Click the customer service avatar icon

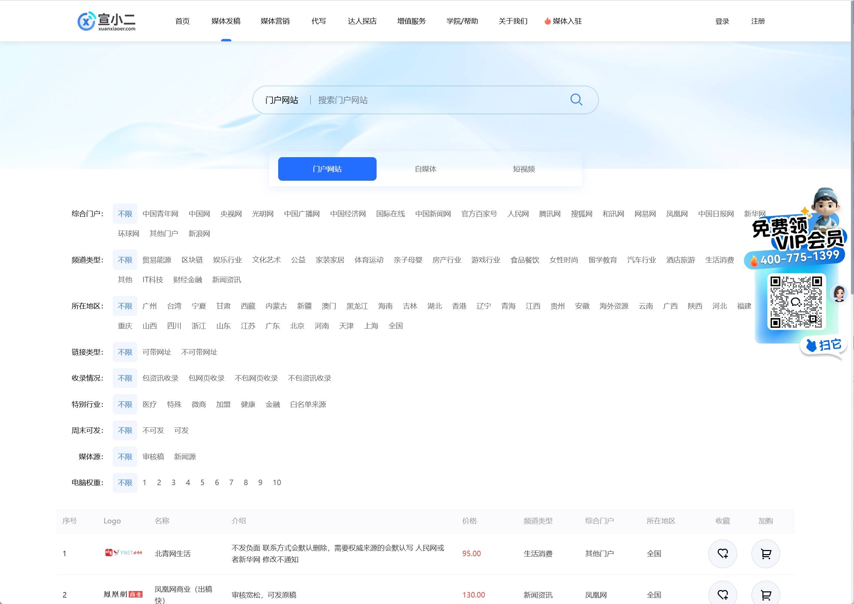pyautogui.click(x=839, y=293)
